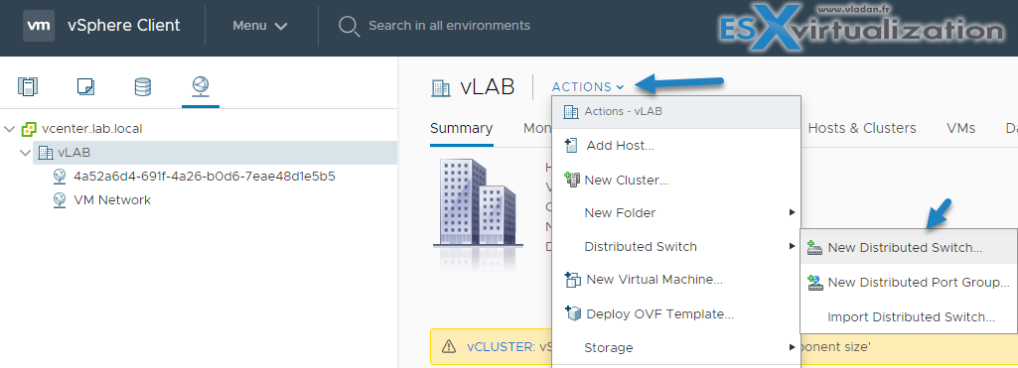Expand the New Folder submenu
This screenshot has width=1018, height=368.
point(793,212)
